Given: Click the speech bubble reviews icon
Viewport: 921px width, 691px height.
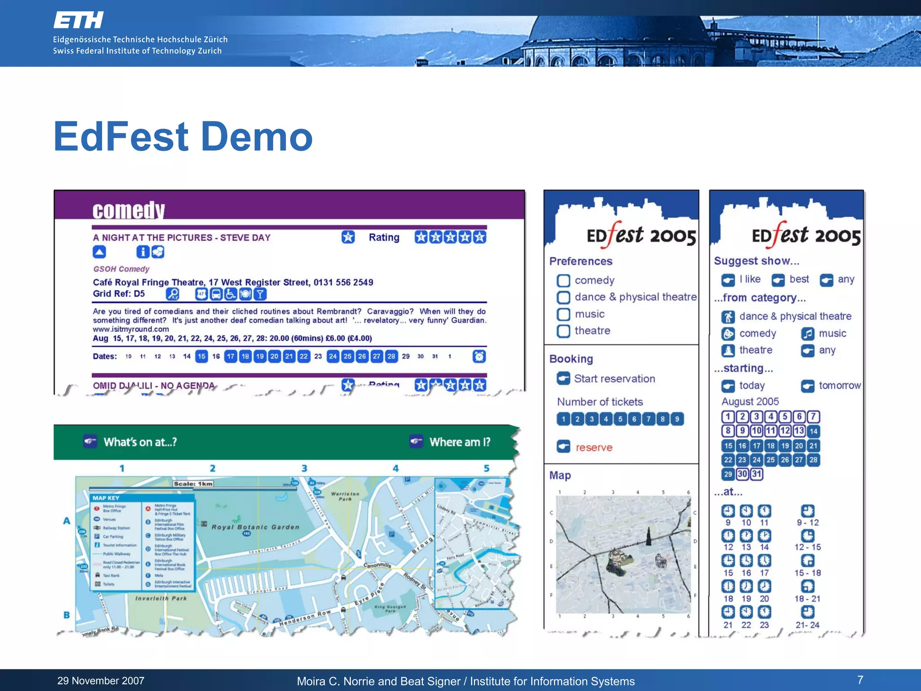Looking at the screenshot, I should click(x=158, y=252).
